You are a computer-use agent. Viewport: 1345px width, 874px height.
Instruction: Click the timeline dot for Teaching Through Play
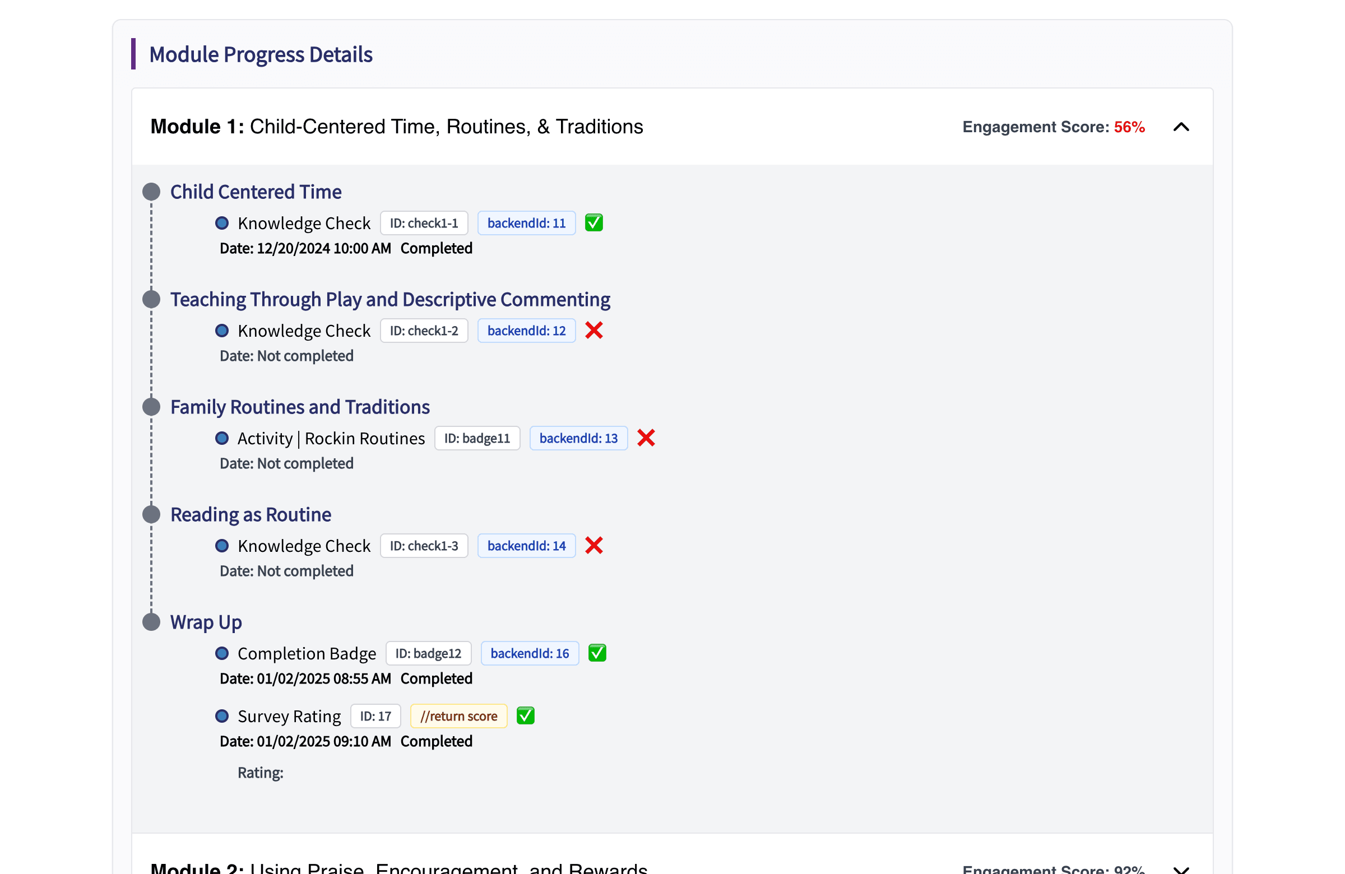click(x=151, y=299)
